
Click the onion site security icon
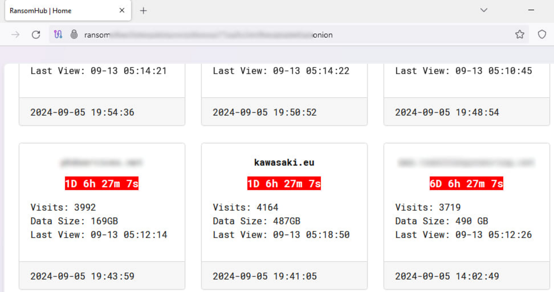[x=74, y=34]
